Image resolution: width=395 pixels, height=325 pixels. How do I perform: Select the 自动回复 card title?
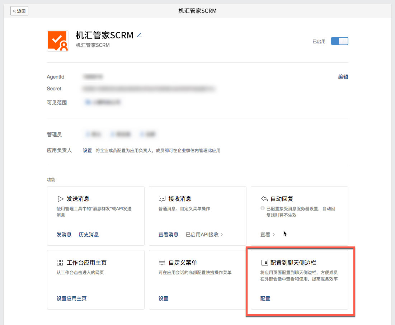click(282, 199)
